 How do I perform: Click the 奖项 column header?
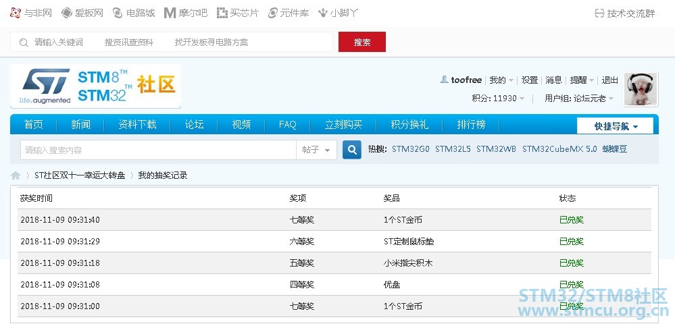click(x=298, y=198)
